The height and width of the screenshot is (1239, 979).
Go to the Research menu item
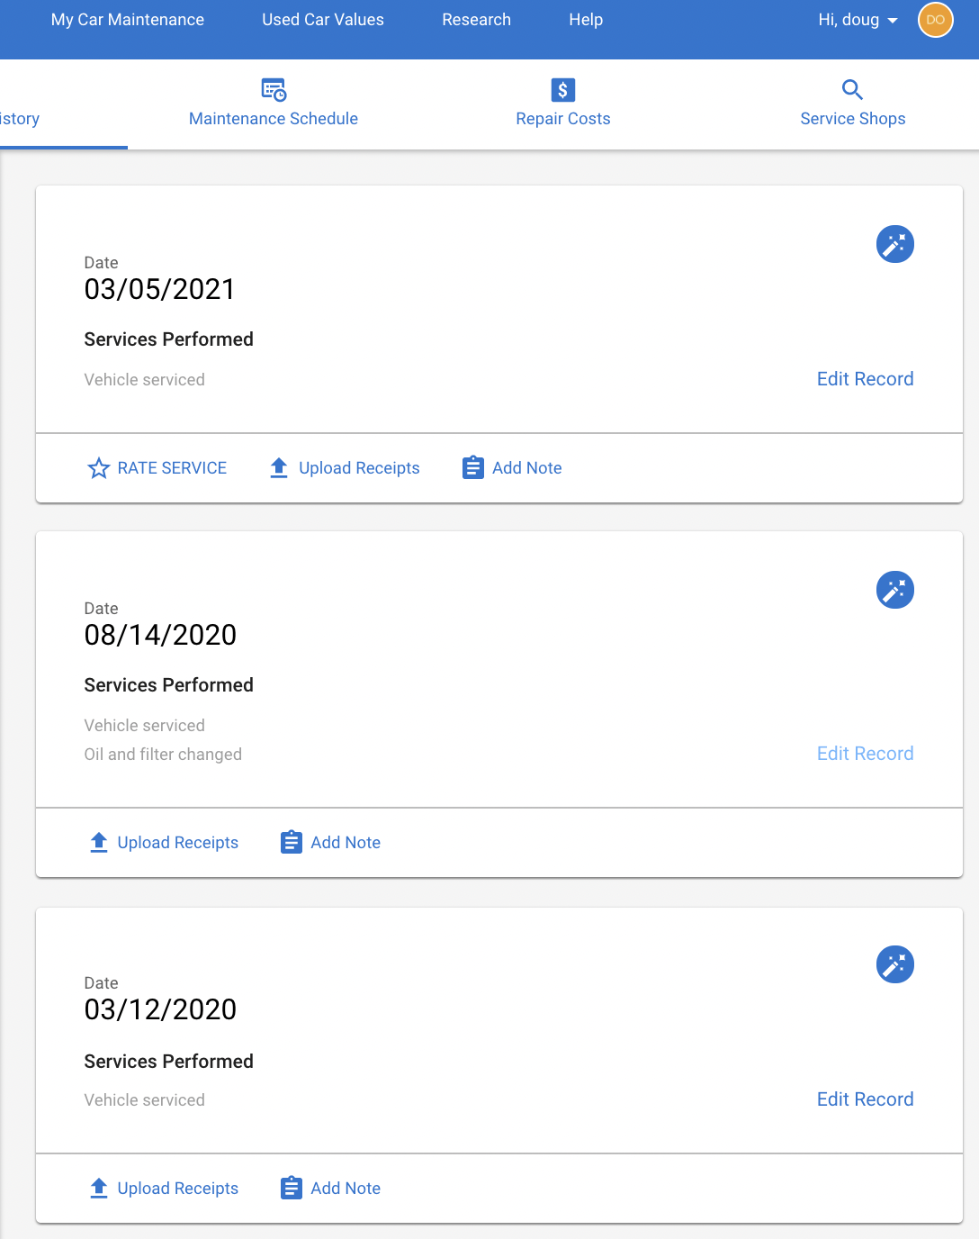pyautogui.click(x=476, y=20)
